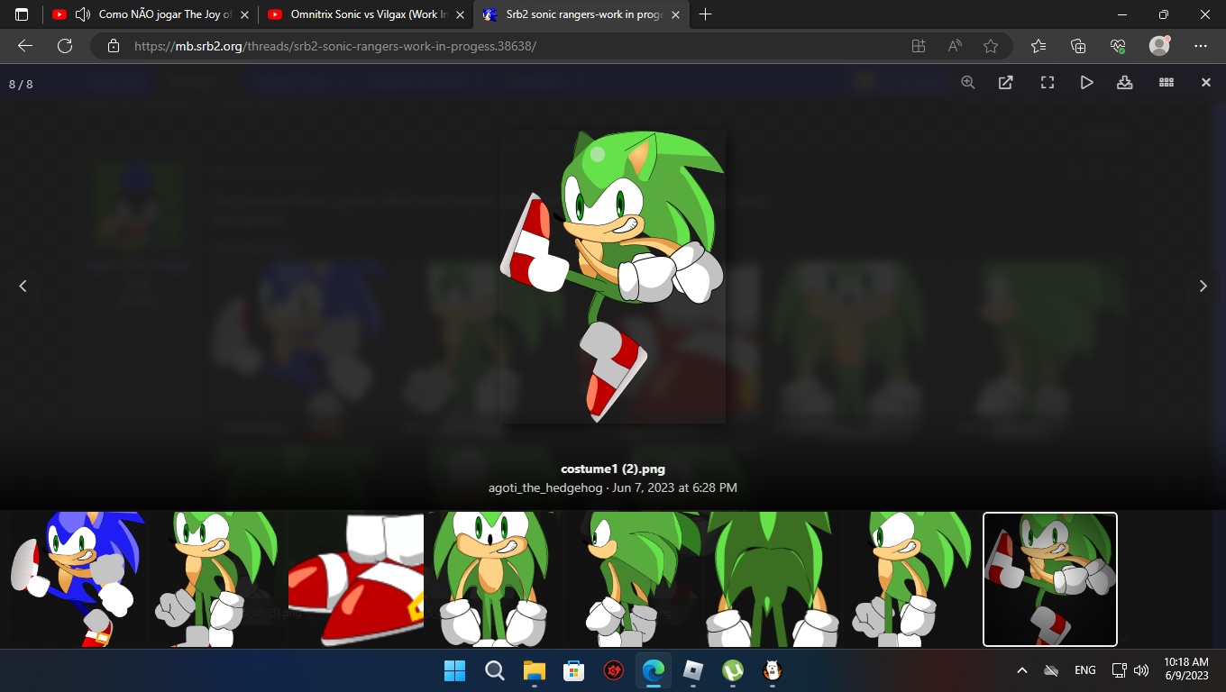Open a new browser tab

[x=706, y=14]
